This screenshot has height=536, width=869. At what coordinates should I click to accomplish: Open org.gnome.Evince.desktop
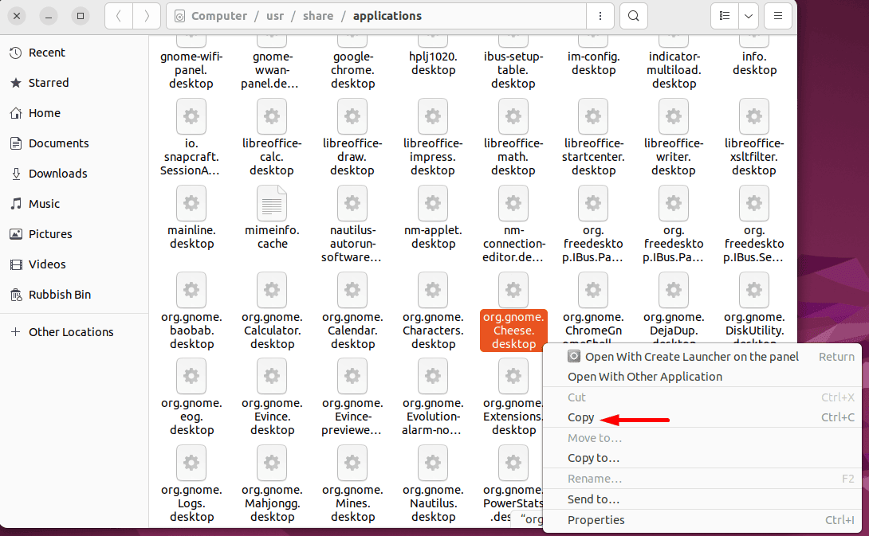[x=272, y=376]
